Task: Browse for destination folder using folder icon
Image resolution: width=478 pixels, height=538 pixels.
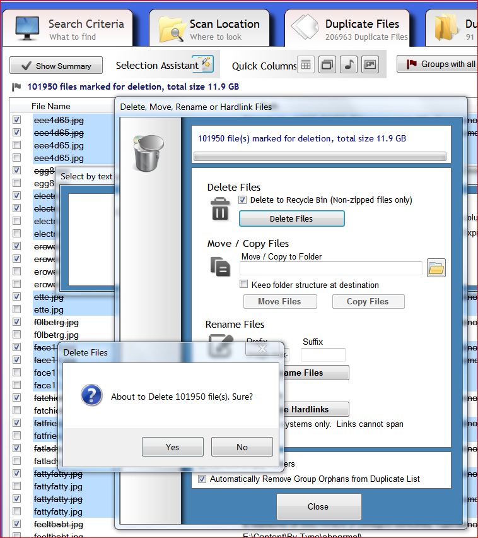Action: [x=436, y=267]
